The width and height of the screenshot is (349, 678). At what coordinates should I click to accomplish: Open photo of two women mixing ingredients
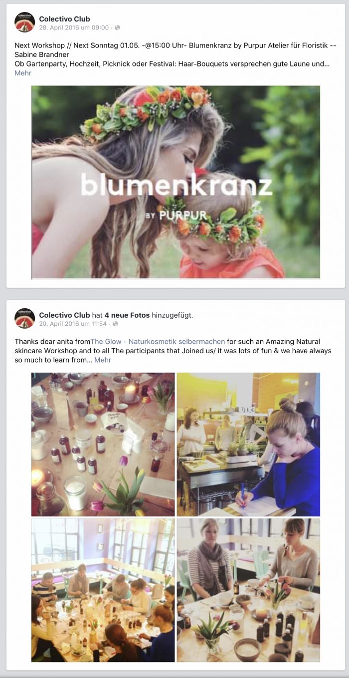pyautogui.click(x=248, y=590)
